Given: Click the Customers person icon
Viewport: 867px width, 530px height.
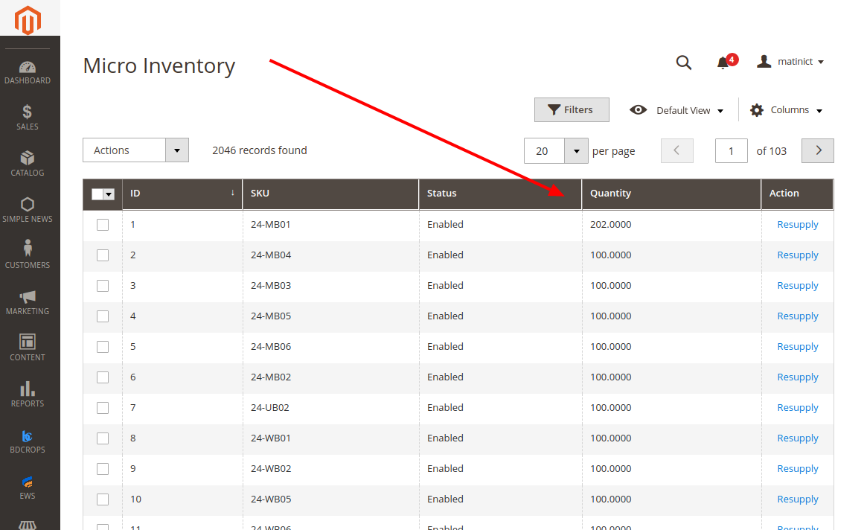Looking at the screenshot, I should pyautogui.click(x=28, y=249).
